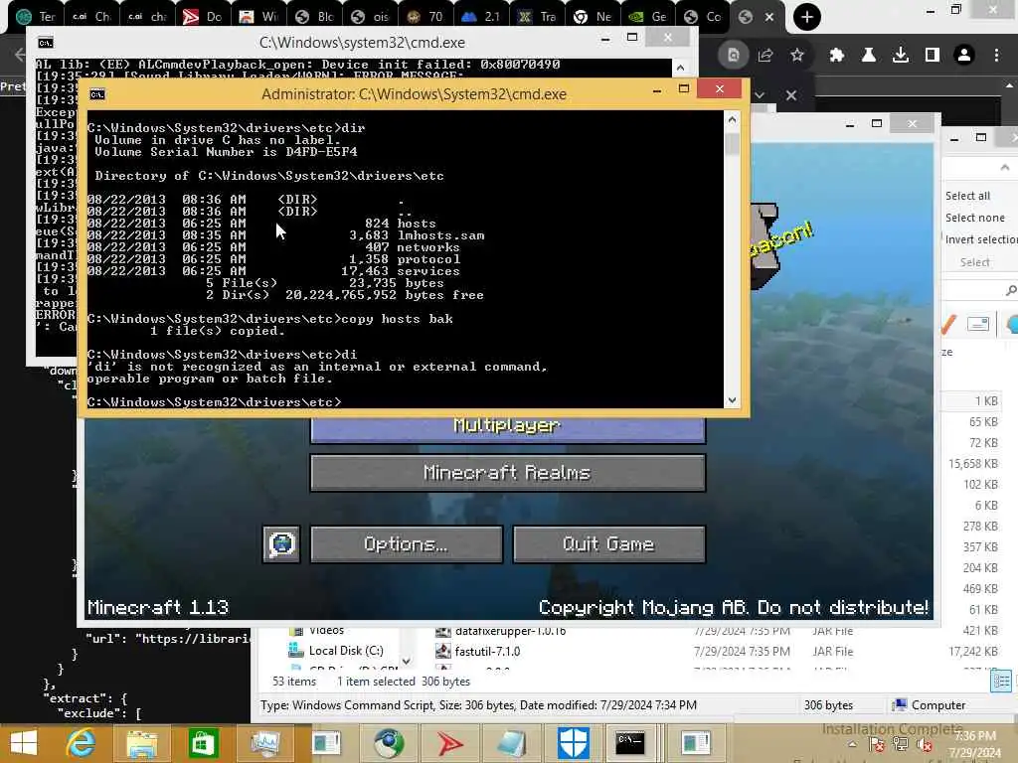
Task: Click the volume icon in system tray
Action: [x=926, y=745]
